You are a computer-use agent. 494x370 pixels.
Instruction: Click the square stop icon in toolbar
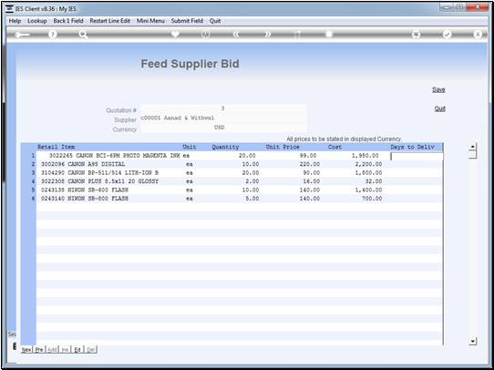[x=329, y=34]
